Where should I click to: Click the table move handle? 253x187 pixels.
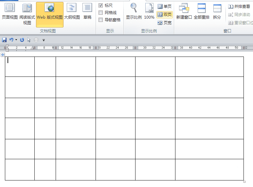tap(3, 55)
